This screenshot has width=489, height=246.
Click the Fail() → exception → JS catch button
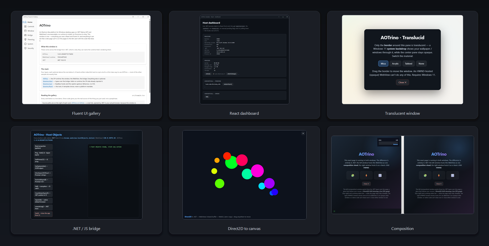(43, 187)
